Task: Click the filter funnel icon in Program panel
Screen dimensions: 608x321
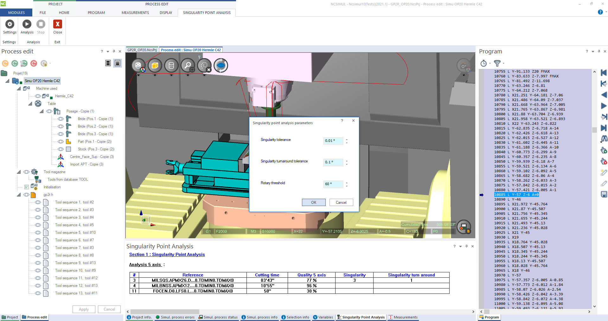Action: 497,63
